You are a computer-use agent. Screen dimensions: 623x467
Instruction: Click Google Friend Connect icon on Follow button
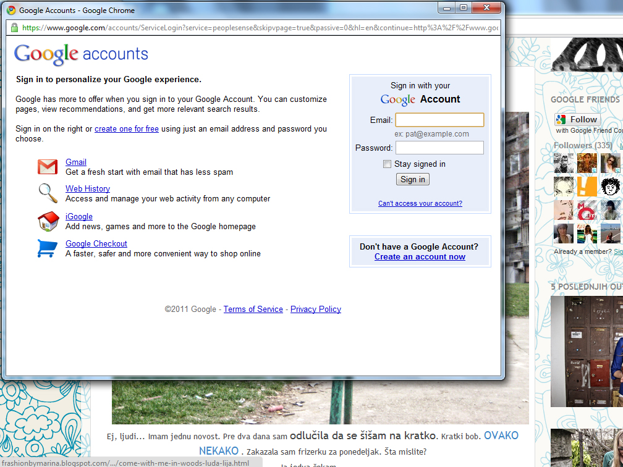(561, 120)
